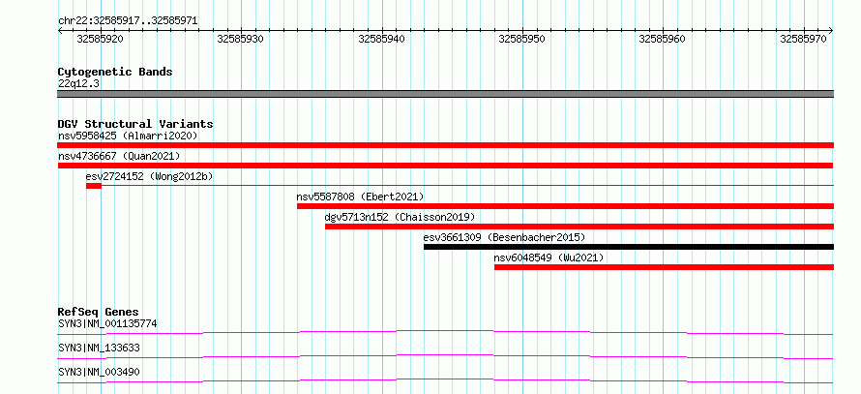Click ruler coordinate 32585960

click(663, 39)
